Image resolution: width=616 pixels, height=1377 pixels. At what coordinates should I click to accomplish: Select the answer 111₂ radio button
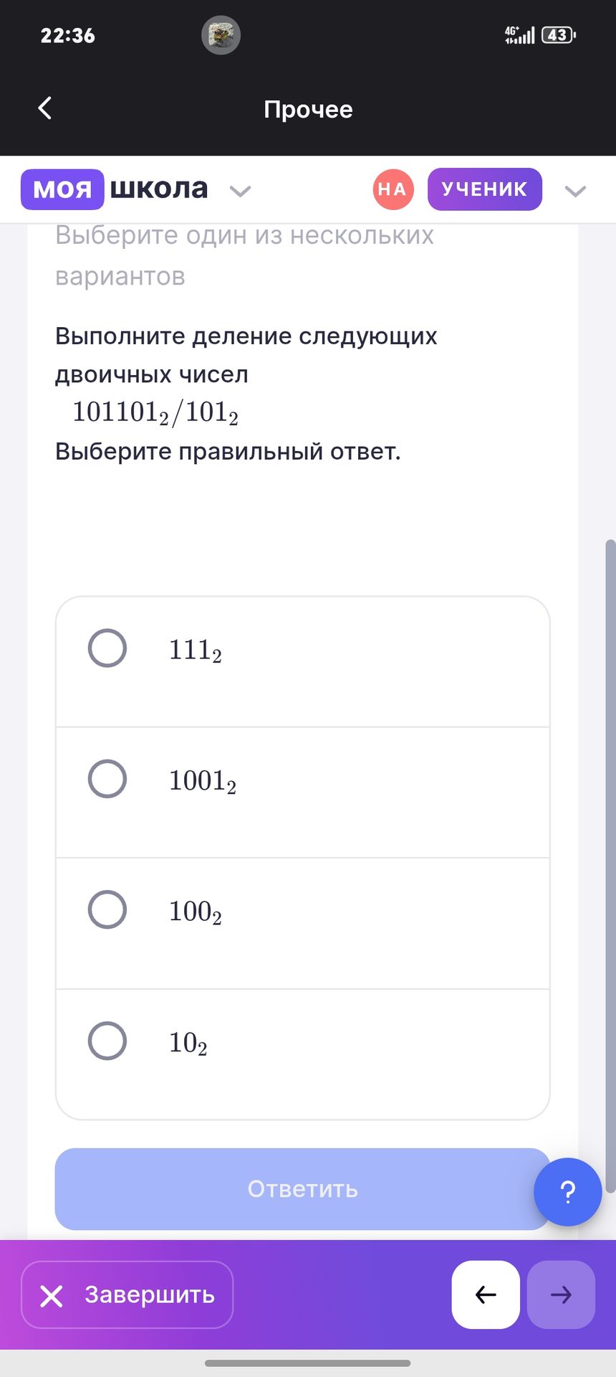click(x=107, y=648)
